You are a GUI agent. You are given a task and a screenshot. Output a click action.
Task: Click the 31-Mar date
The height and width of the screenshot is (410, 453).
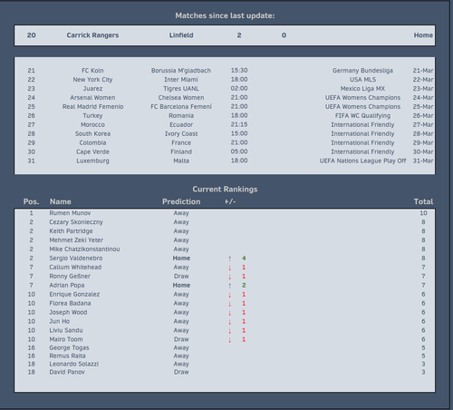click(x=423, y=161)
